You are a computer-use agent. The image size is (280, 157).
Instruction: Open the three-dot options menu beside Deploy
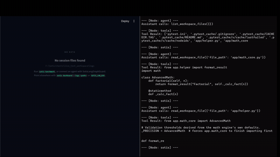(134, 21)
